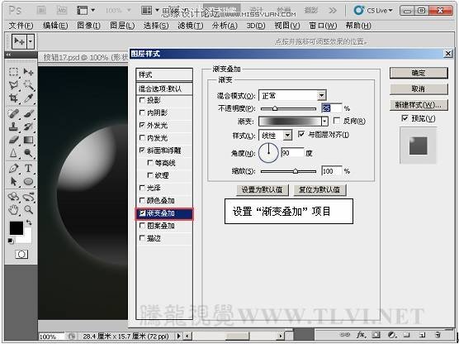Enable the 内阴影 inner shadow checkbox
459x344 pixels.
point(142,112)
